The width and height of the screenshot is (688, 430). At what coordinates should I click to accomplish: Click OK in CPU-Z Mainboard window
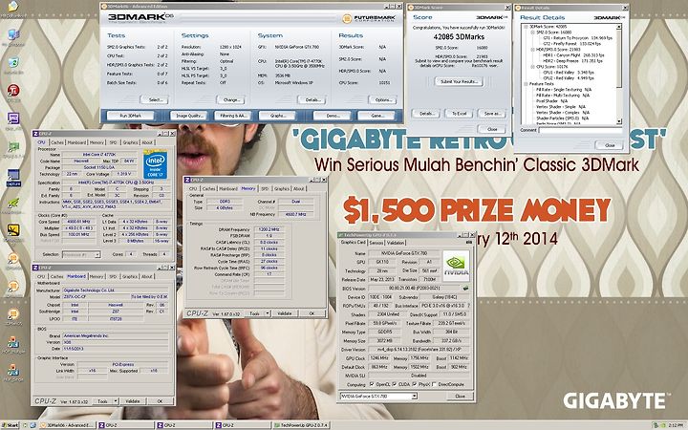tap(160, 401)
